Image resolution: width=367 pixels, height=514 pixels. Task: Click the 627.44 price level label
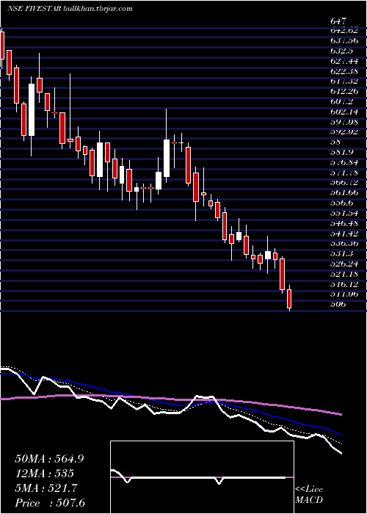pyautogui.click(x=344, y=61)
